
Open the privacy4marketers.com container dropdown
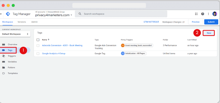coord(54,15)
